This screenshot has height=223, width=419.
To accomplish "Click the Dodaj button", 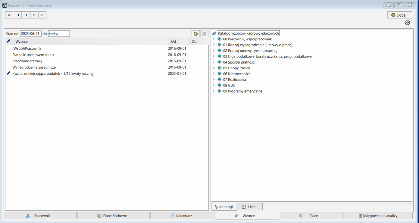I will pos(399,15).
